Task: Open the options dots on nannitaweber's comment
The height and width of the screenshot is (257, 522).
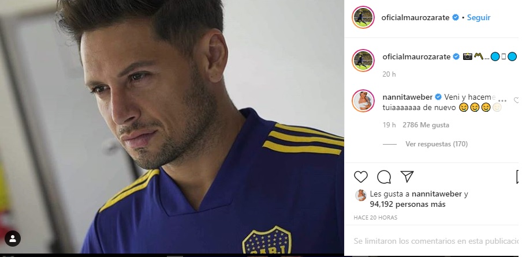Action: [502, 100]
